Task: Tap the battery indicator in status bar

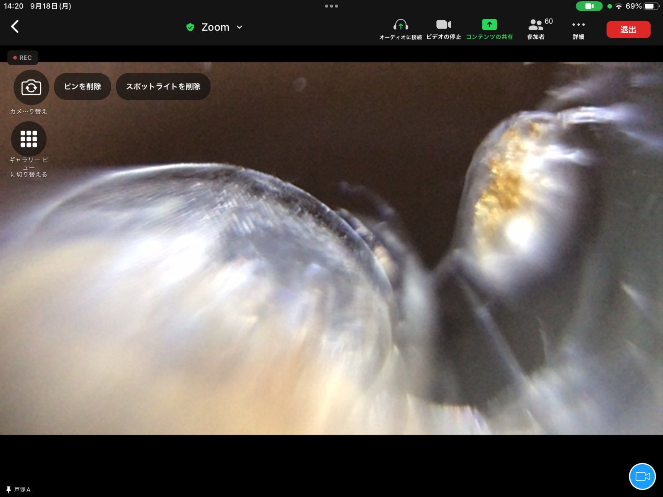Action: point(651,6)
